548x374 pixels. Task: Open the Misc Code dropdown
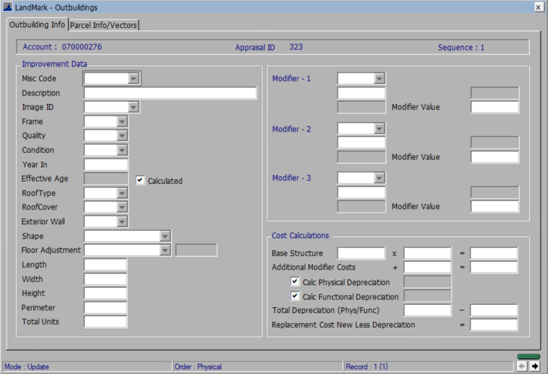pyautogui.click(x=134, y=78)
